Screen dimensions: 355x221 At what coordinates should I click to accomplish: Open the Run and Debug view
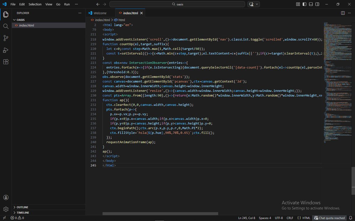coord(6,50)
